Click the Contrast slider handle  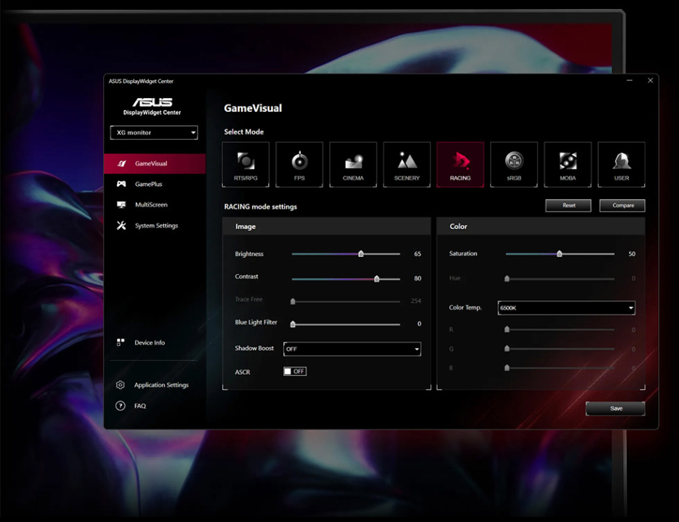pos(377,278)
